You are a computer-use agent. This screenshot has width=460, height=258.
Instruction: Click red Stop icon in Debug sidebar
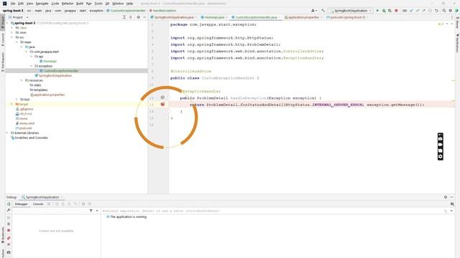click(9, 231)
